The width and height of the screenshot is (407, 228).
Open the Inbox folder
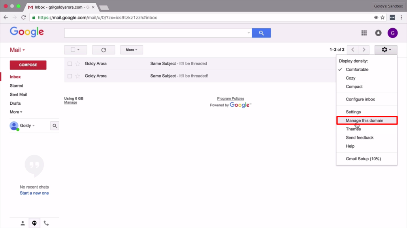tap(15, 77)
